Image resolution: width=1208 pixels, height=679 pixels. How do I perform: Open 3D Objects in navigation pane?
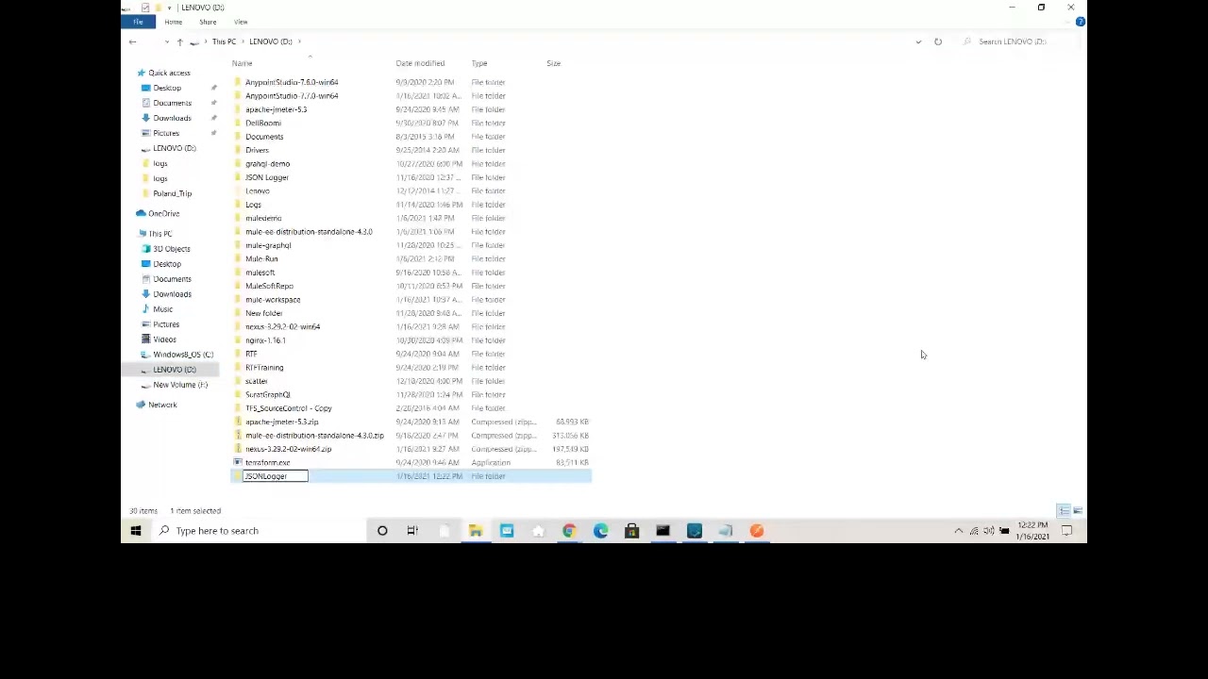coord(172,249)
